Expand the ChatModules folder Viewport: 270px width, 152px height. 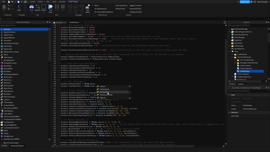232,54
